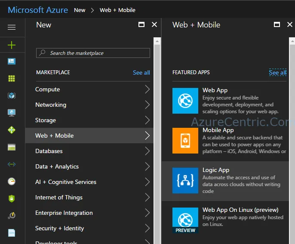Click Web App On Linux (preview) title

click(x=240, y=210)
